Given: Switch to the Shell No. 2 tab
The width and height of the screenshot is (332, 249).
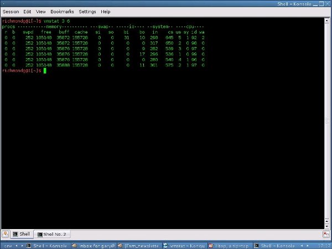Looking at the screenshot, I should [x=51, y=234].
